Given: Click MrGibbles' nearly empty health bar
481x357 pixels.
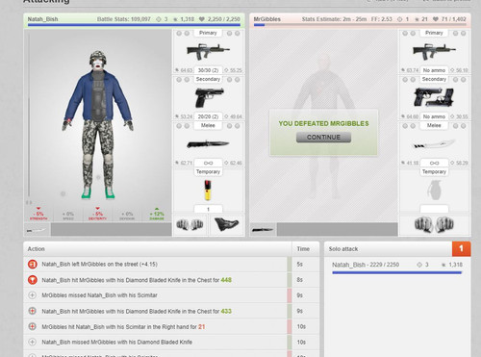Looking at the screenshot, I should tap(360, 25).
